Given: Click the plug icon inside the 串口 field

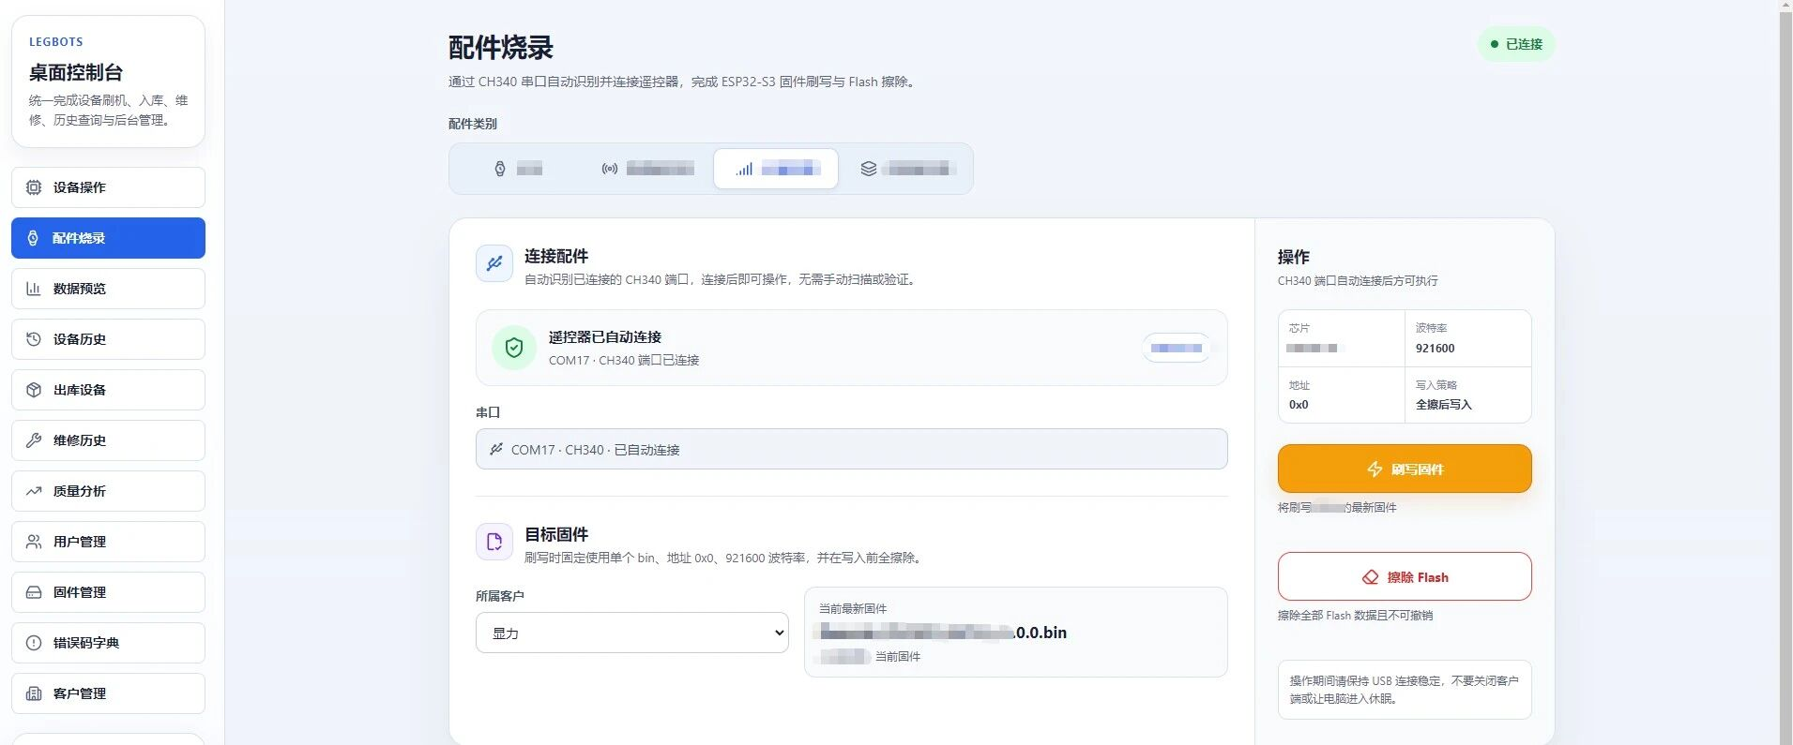Looking at the screenshot, I should [496, 449].
